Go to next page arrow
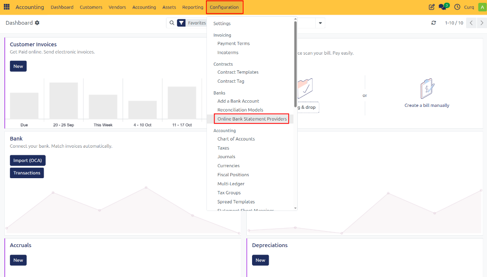 [x=482, y=23]
